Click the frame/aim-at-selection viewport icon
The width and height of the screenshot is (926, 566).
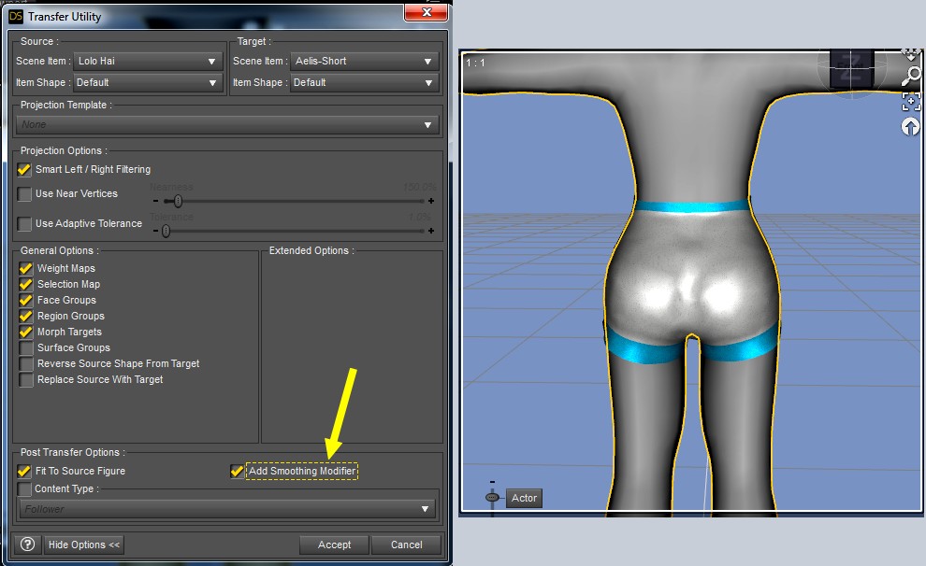click(x=911, y=102)
